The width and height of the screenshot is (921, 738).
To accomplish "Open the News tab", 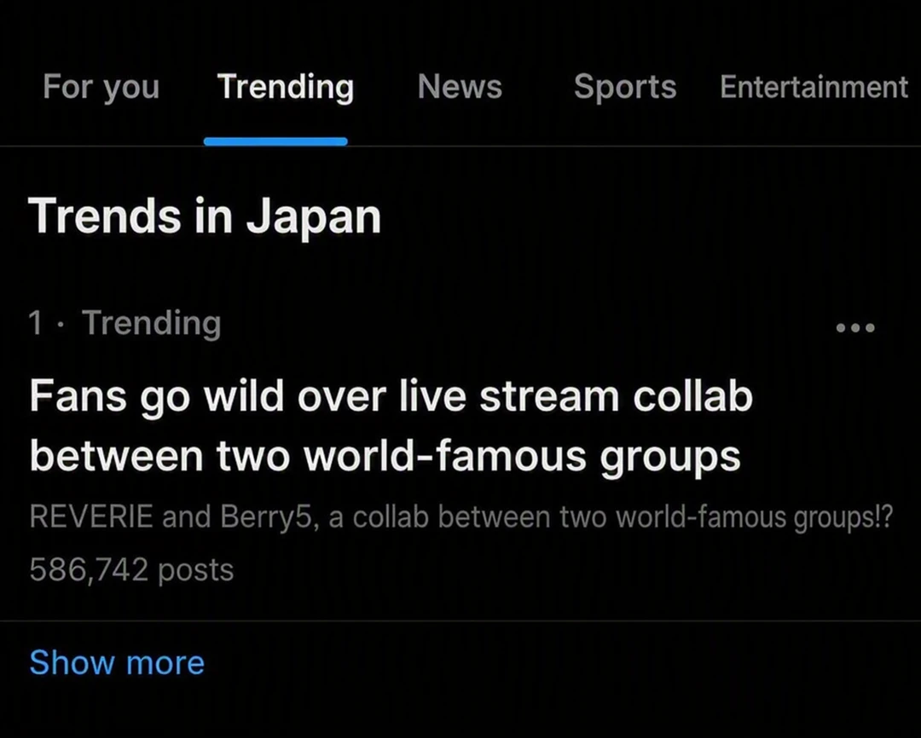I will point(460,87).
